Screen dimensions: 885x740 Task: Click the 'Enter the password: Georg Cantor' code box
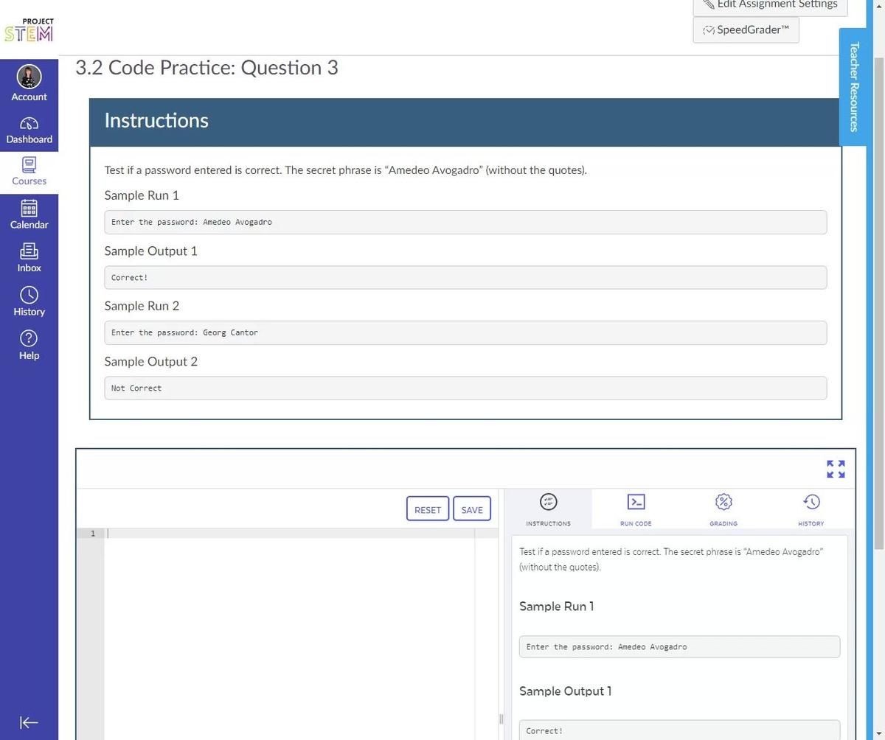[x=465, y=332]
